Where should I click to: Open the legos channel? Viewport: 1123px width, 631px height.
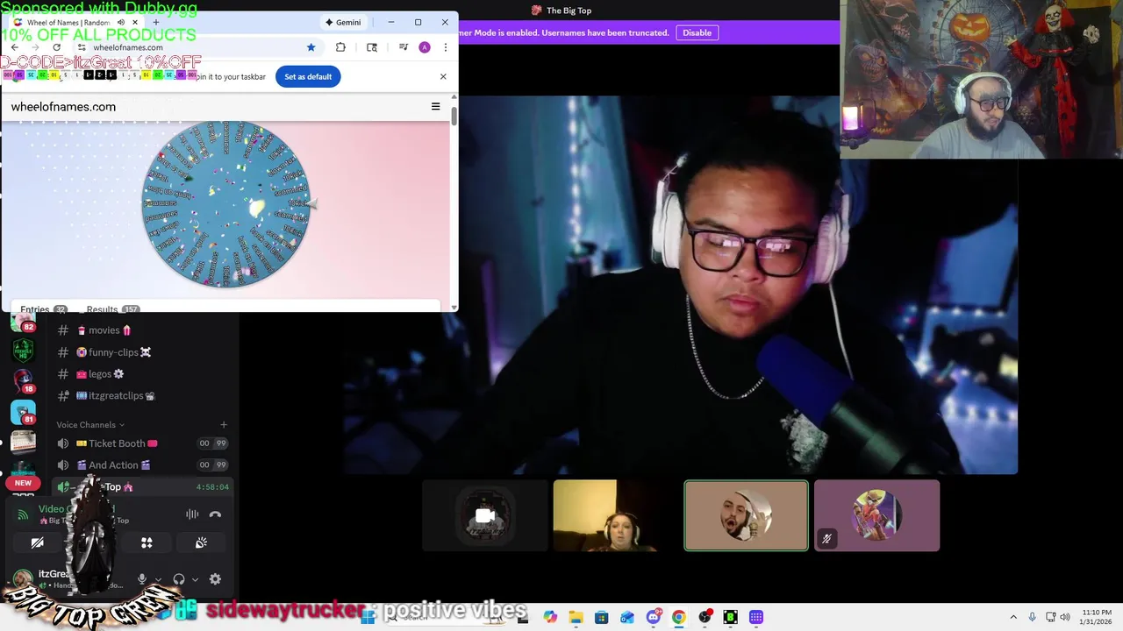coord(141,374)
